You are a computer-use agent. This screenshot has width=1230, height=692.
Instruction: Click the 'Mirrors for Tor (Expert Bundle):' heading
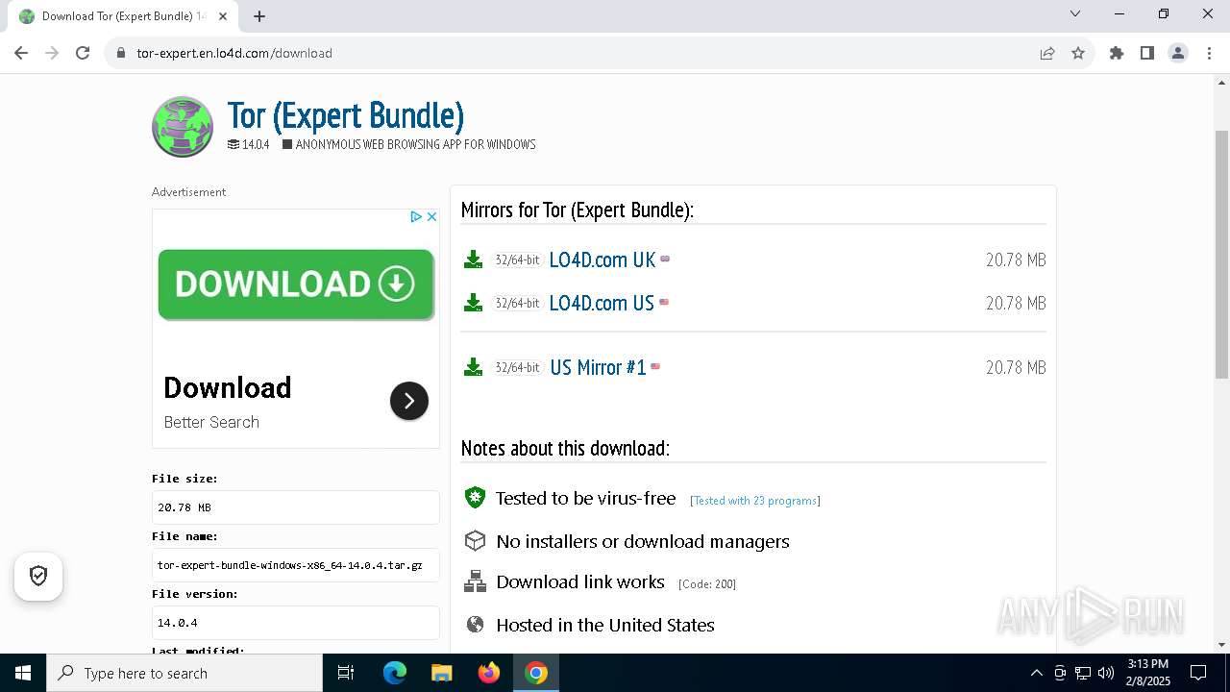578,210
